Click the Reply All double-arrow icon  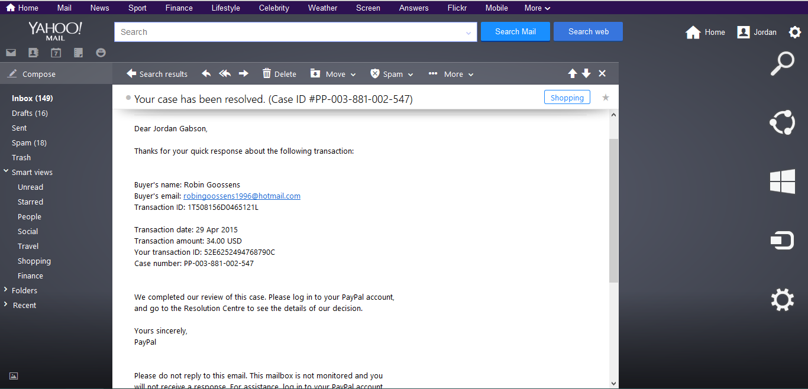point(225,73)
